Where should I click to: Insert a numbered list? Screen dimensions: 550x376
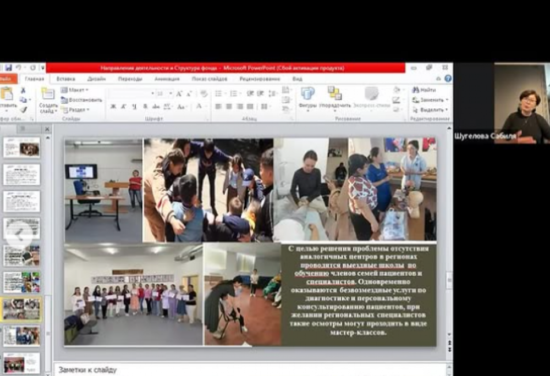point(234,93)
